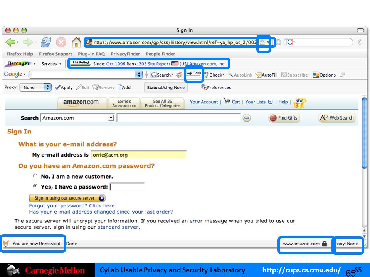Click the vertical scrollbar thumb
Image resolution: width=370 pixels, height=277 pixels.
[x=365, y=133]
